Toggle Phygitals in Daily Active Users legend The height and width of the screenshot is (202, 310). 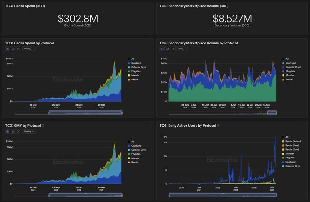[x=289, y=158]
